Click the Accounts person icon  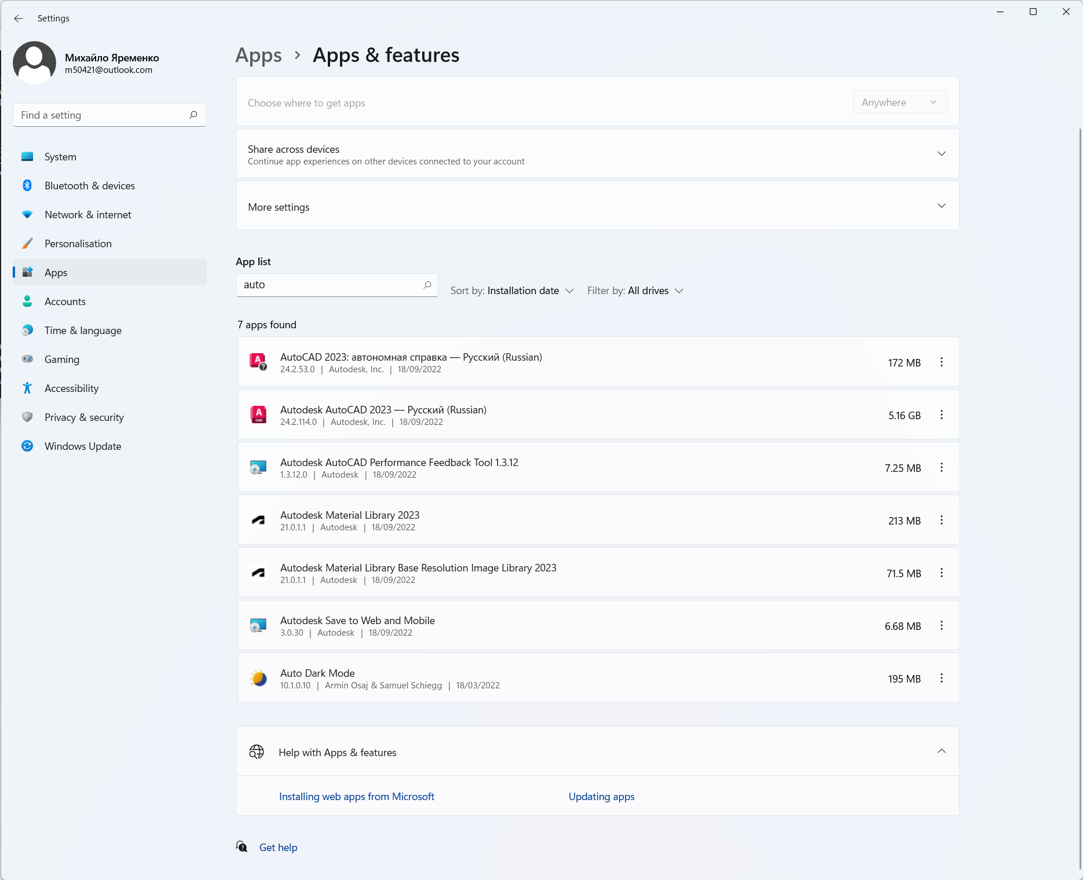point(27,302)
